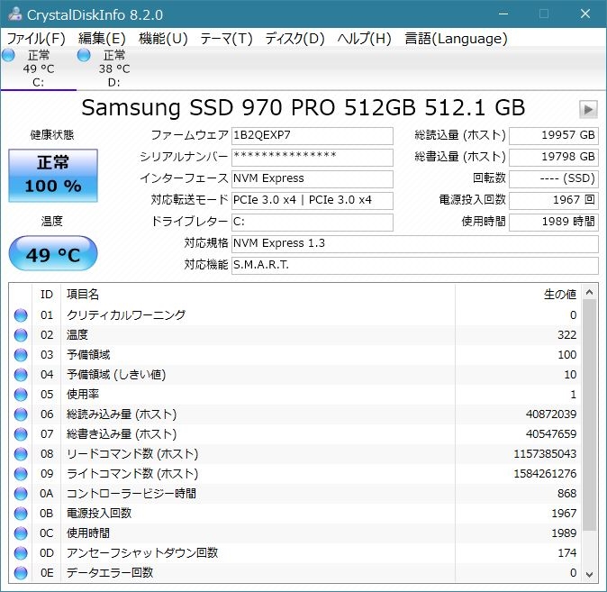This screenshot has height=592, width=607.
Task: Click the CrystalDiskInfo app icon in title bar
Action: (x=14, y=15)
